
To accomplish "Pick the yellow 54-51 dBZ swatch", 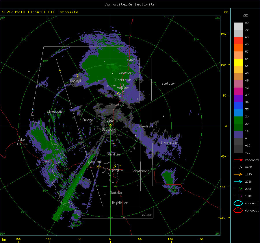I will click(x=238, y=62).
